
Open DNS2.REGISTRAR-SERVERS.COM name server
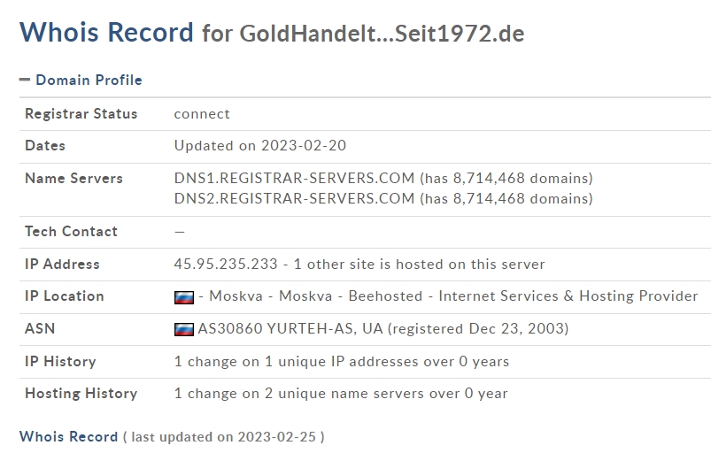294,198
